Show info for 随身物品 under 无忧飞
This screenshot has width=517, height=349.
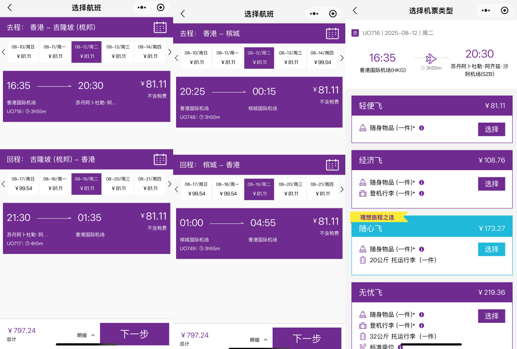coord(421,315)
